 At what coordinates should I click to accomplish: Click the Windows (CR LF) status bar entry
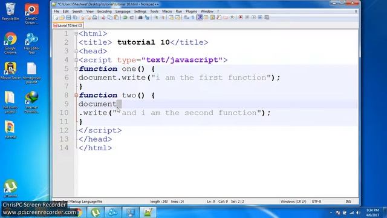pyautogui.click(x=293, y=202)
